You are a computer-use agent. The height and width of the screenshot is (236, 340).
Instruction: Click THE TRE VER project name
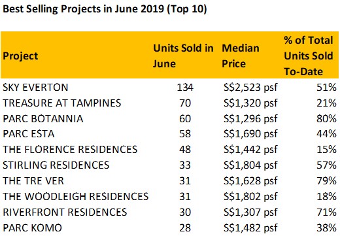click(33, 181)
